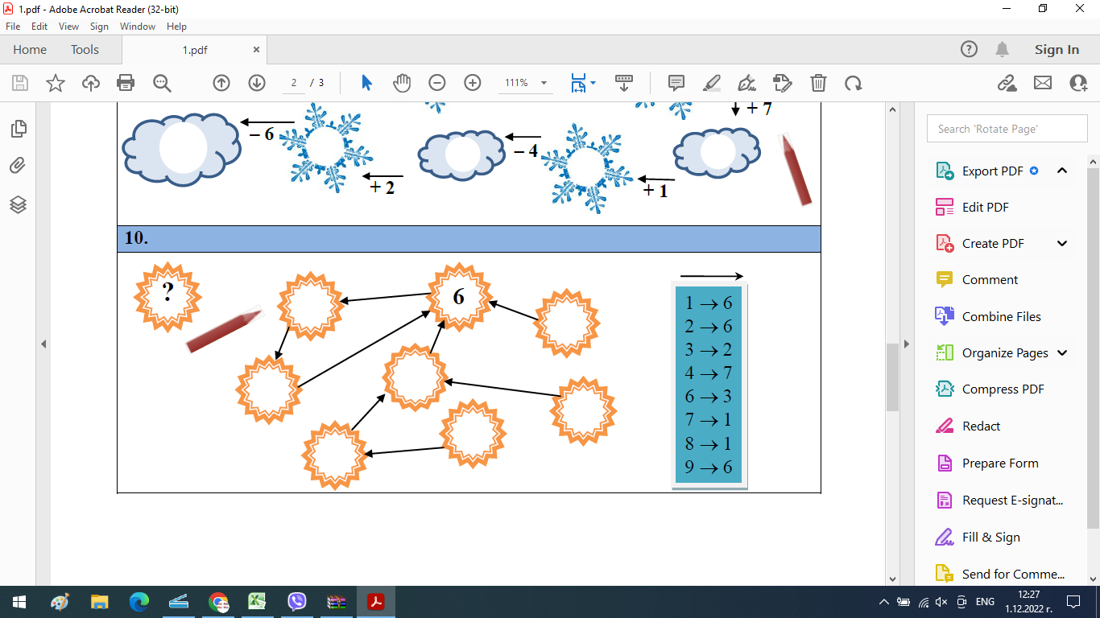Select the Highlight text tool

coord(712,83)
